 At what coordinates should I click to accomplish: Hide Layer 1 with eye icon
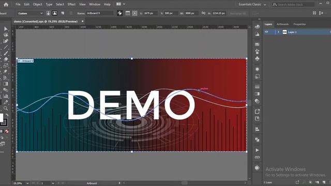coord(266,32)
